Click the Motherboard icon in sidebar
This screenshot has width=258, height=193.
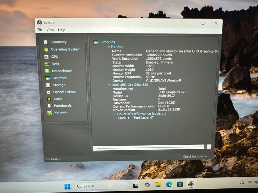point(47,71)
